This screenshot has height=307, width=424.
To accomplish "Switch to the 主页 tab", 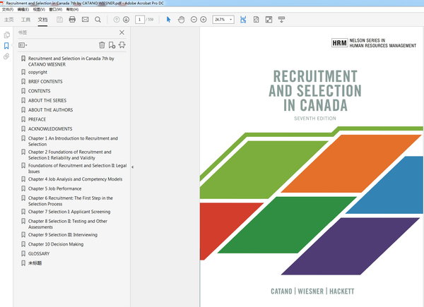I will [8, 20].
